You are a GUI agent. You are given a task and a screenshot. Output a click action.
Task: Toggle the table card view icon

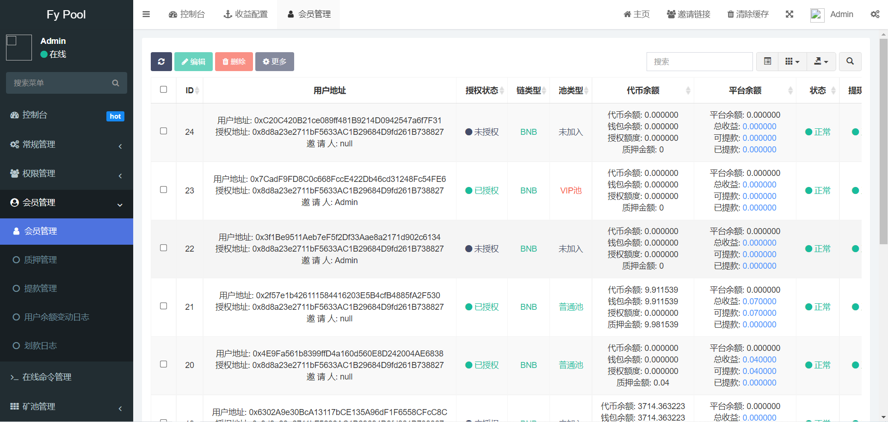[767, 61]
